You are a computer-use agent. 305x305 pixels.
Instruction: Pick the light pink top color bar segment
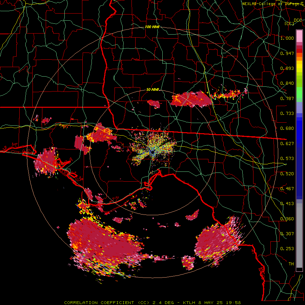(x=299, y=36)
